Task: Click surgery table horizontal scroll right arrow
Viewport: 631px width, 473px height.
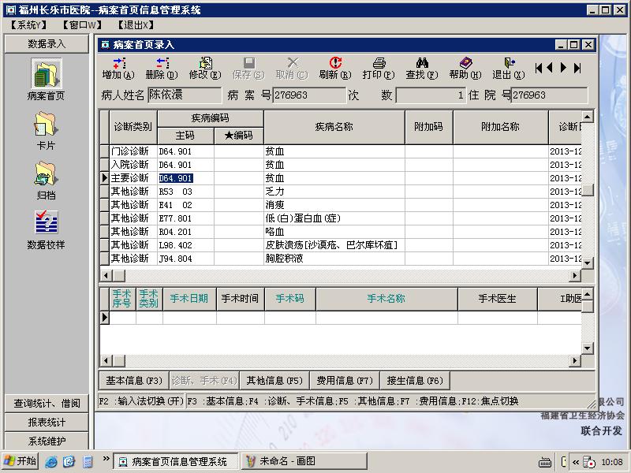Action: (575, 361)
